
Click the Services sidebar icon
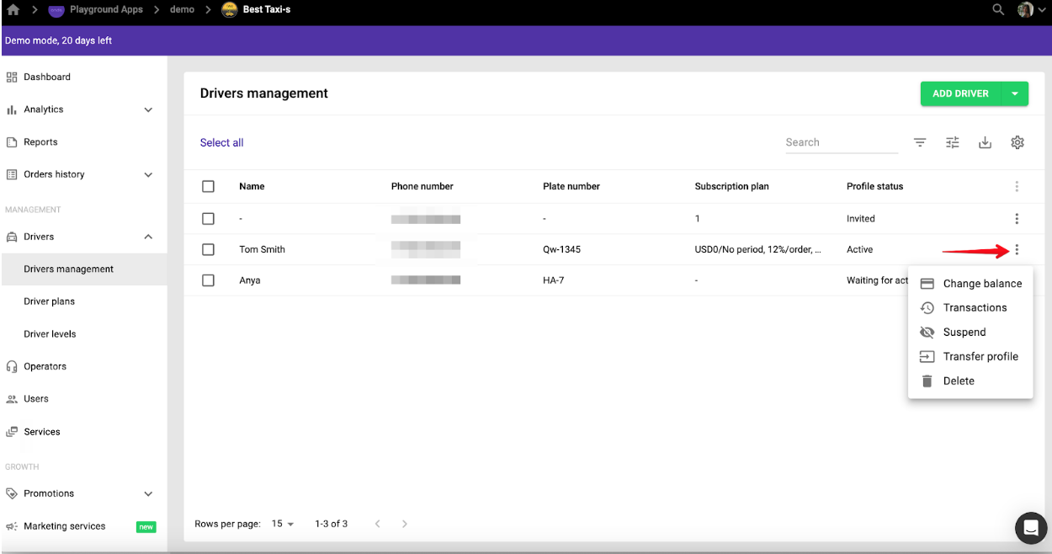[12, 432]
